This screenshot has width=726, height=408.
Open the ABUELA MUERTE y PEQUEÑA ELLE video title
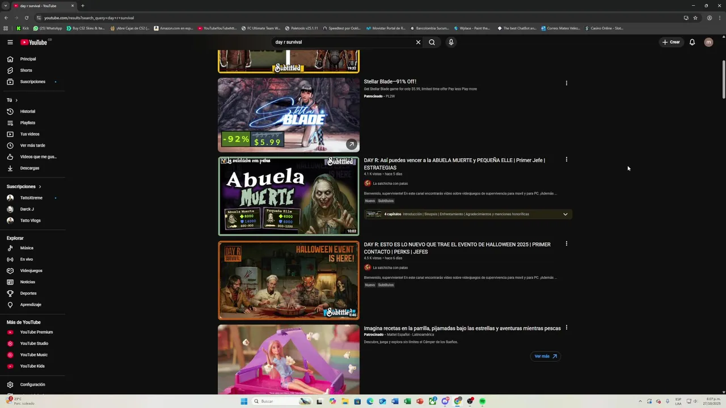454,164
